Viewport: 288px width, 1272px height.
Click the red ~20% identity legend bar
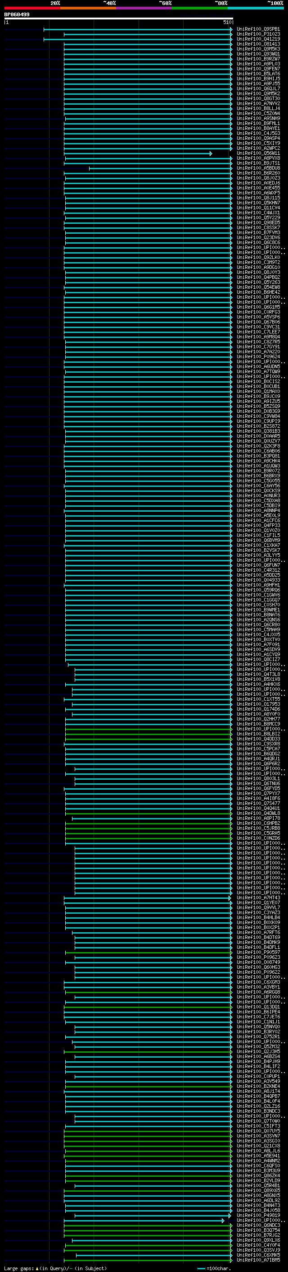pos(32,8)
